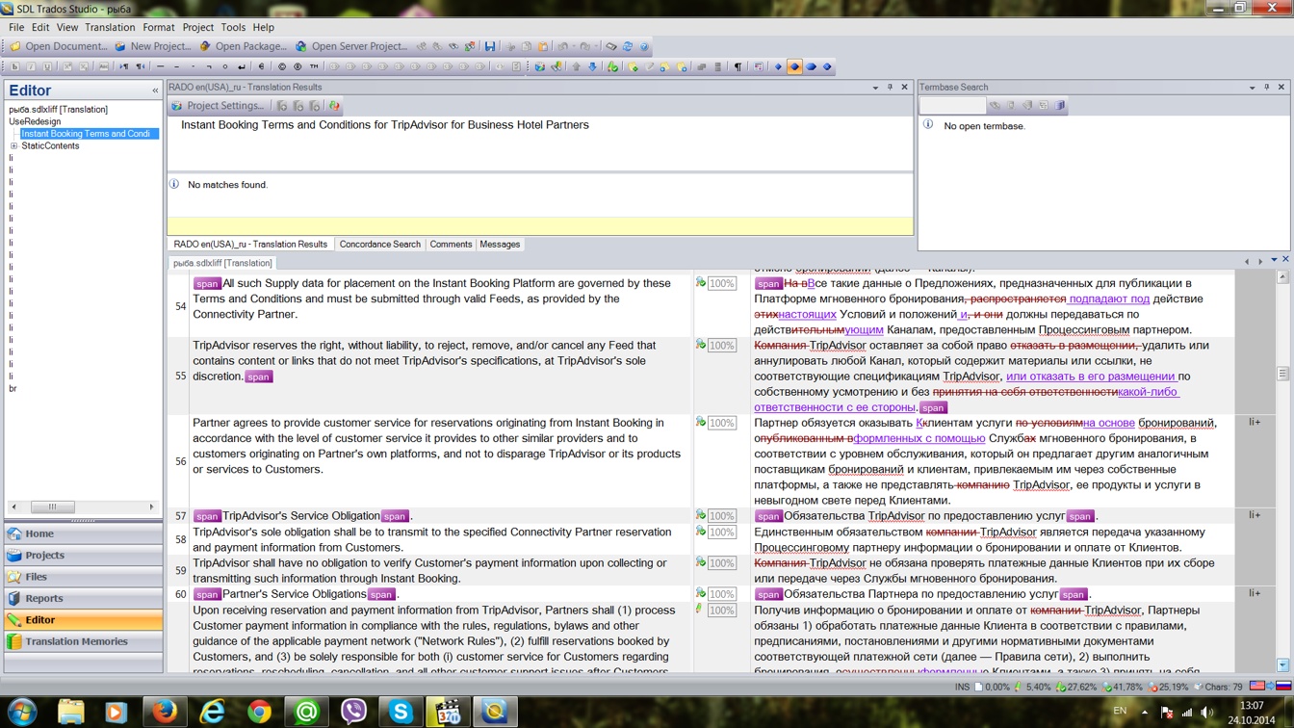This screenshot has height=728, width=1294.
Task: Click the Save document icon
Action: (490, 46)
